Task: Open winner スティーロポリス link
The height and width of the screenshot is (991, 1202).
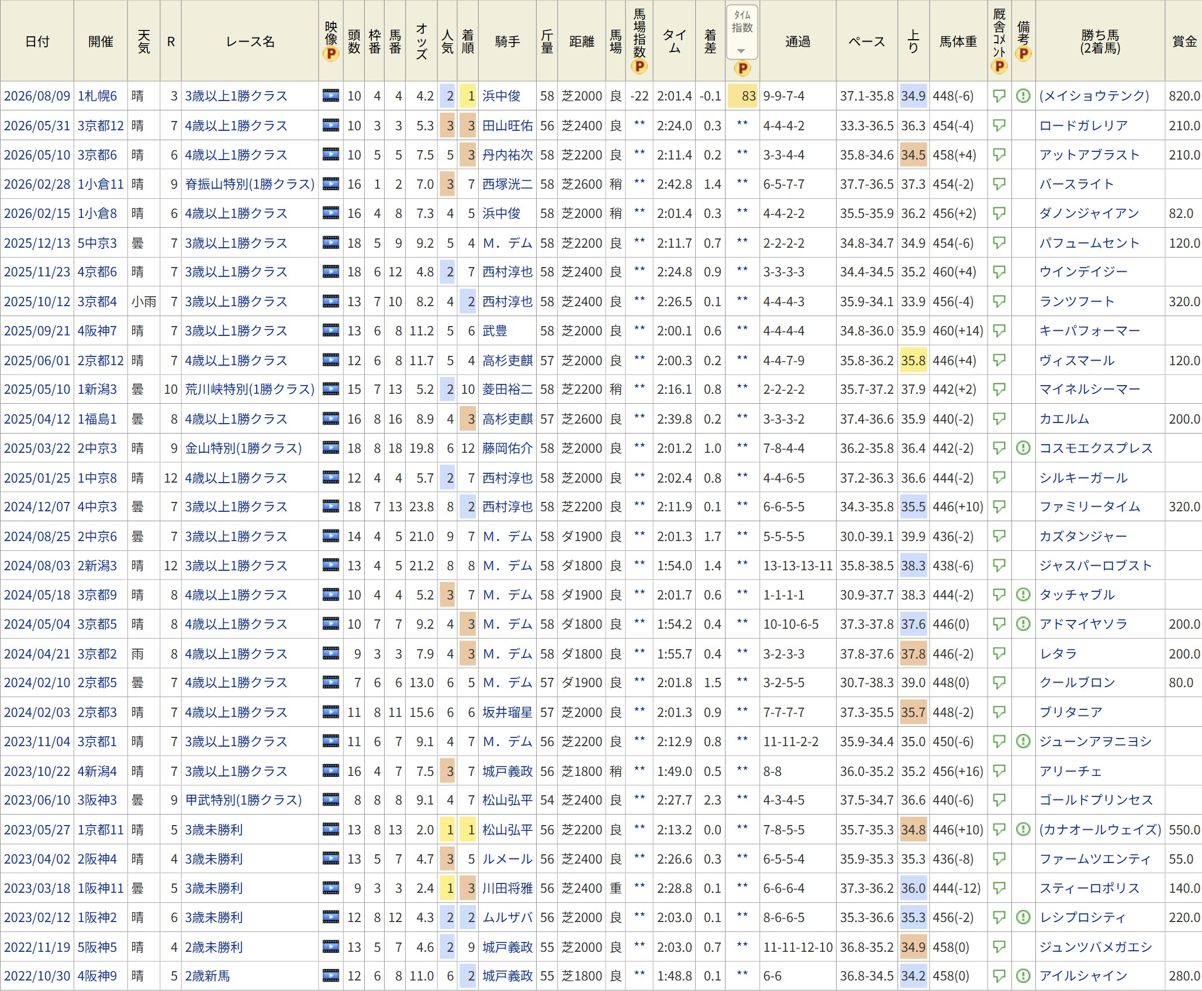Action: (x=1089, y=888)
